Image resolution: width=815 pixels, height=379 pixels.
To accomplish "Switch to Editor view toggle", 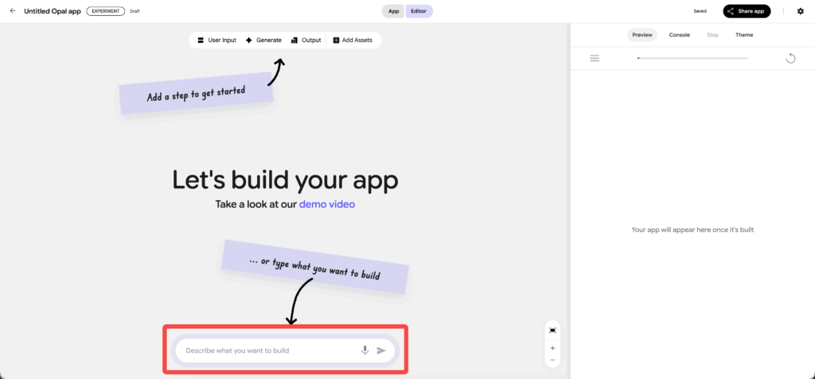I will [419, 11].
